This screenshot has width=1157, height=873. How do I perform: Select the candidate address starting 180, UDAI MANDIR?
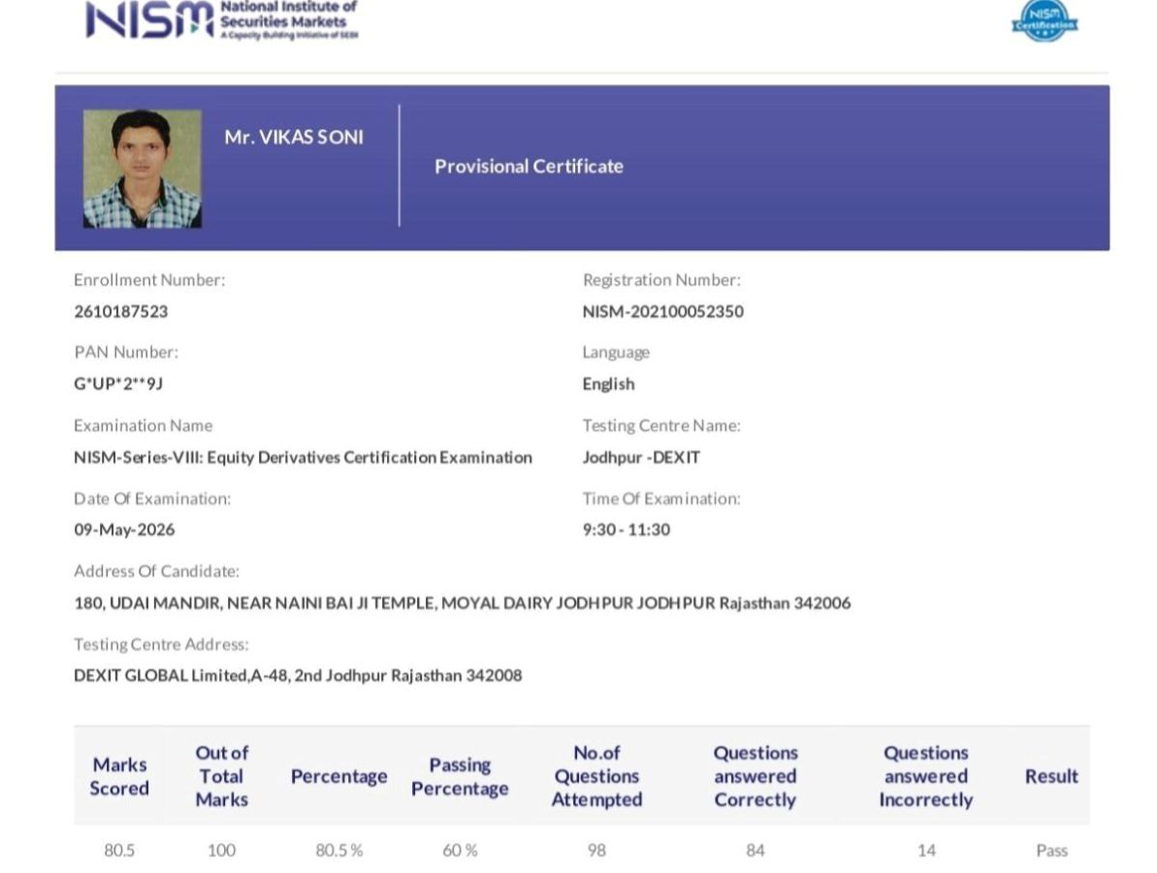pos(462,603)
